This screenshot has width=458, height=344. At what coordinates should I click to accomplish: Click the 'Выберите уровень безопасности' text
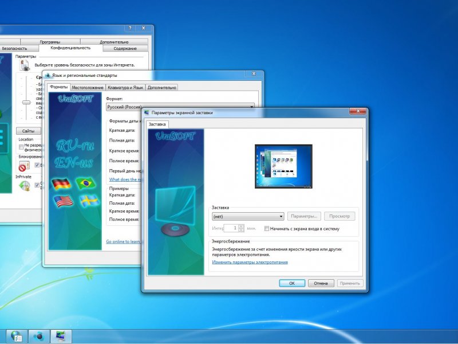84,65
